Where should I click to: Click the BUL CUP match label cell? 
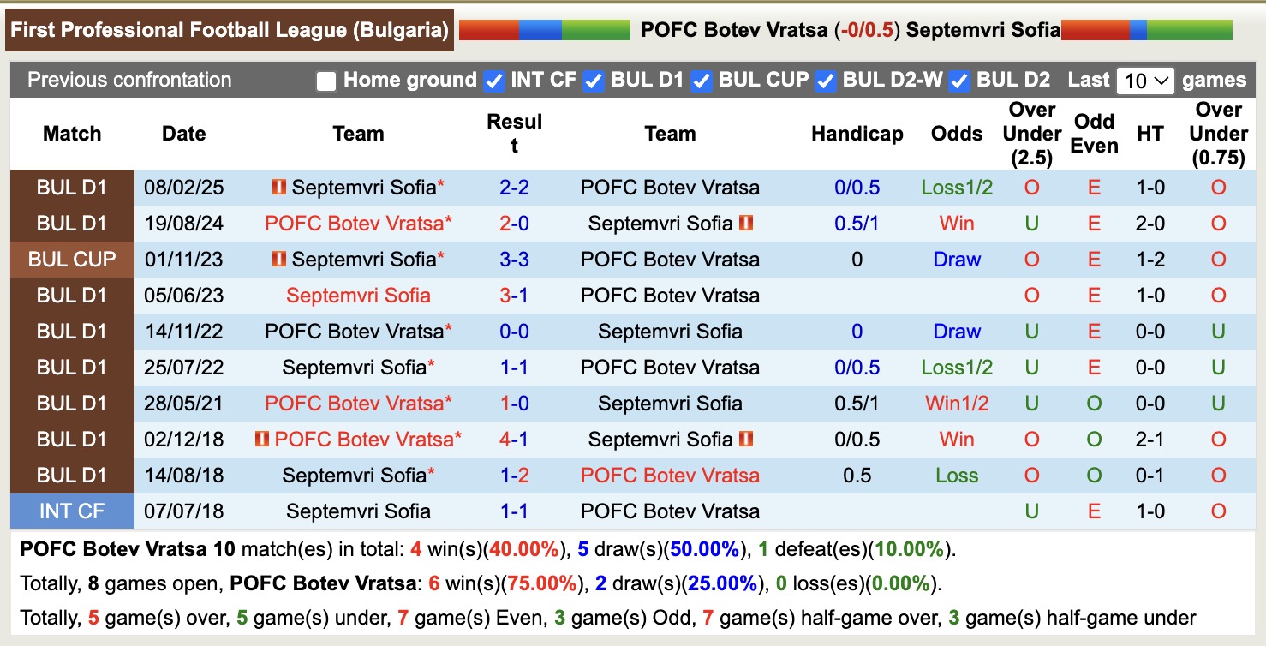pyautogui.click(x=72, y=259)
